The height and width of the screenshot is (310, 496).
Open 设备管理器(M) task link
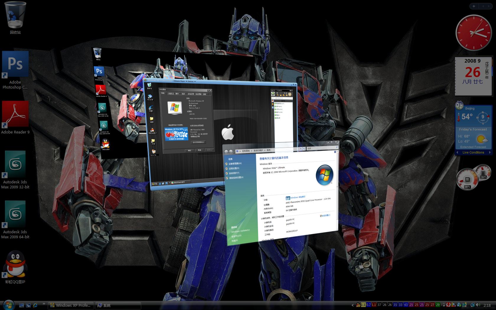235,164
